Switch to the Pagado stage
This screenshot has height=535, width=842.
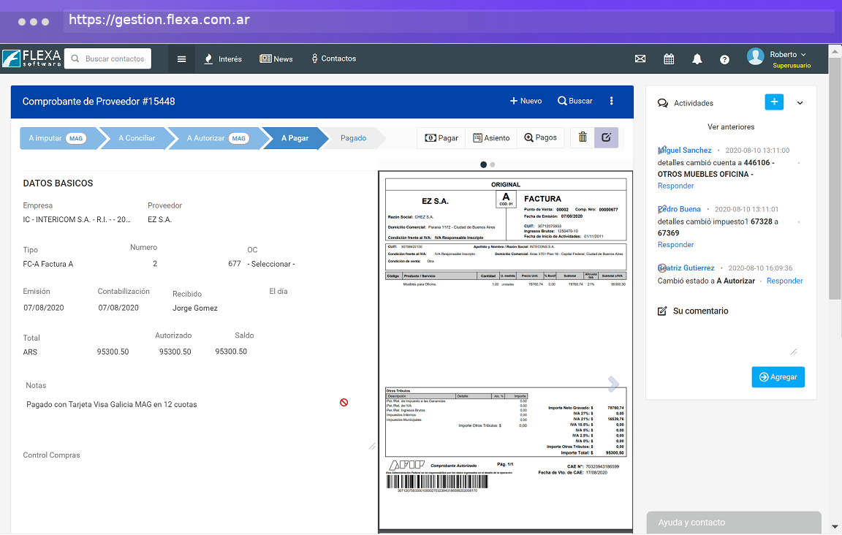353,138
